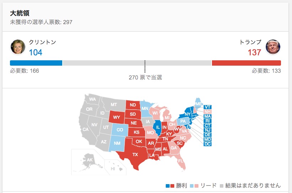292x193 pixels.
Task: Click the California state
Action: pyautogui.click(x=86, y=129)
